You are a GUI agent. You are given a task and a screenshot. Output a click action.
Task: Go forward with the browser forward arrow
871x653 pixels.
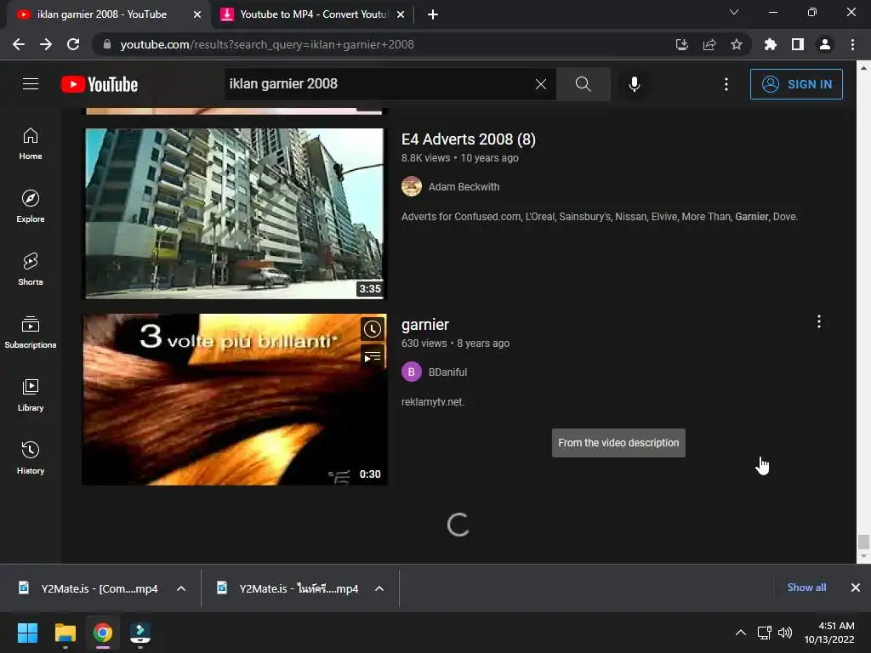46,44
